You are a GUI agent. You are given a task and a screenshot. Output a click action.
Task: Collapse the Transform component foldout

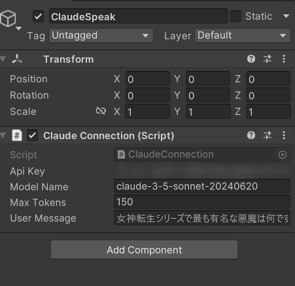pos(3,59)
